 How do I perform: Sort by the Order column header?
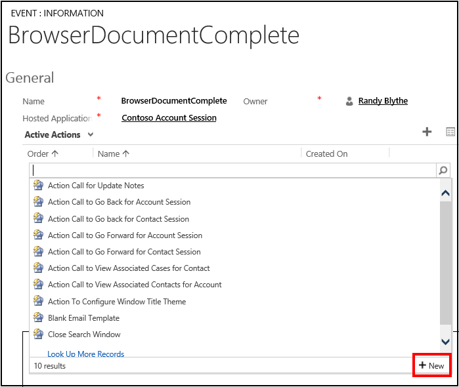click(x=43, y=153)
